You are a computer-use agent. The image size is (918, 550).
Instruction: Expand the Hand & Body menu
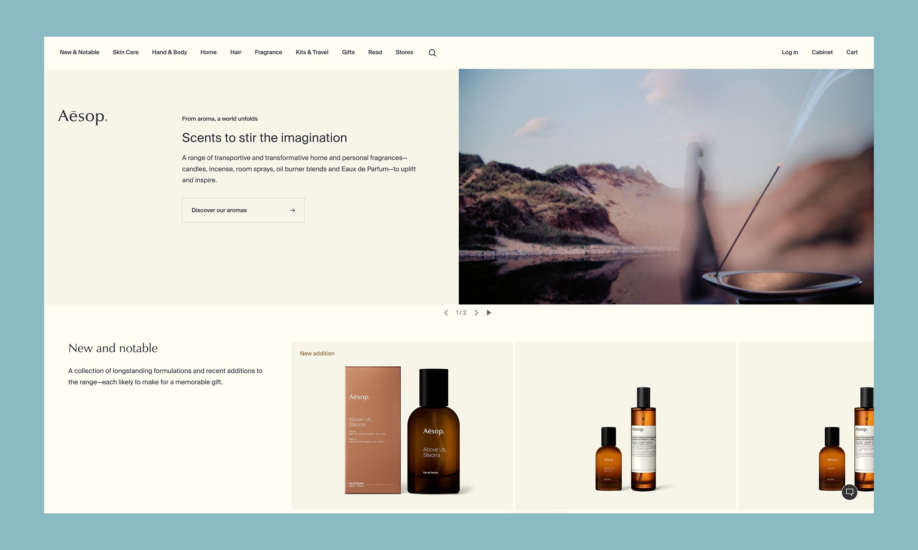169,52
